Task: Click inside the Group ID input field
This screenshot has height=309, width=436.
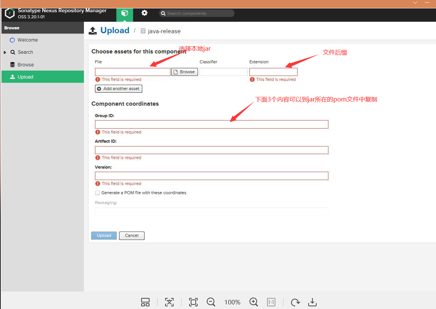Action: [x=211, y=124]
